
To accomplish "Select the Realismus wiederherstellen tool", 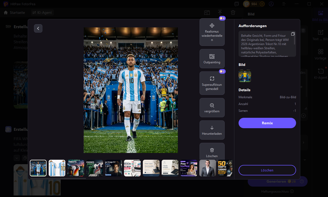I will [212, 32].
